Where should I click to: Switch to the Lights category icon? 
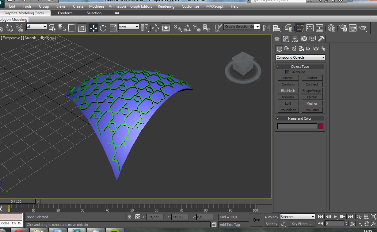[x=294, y=49]
